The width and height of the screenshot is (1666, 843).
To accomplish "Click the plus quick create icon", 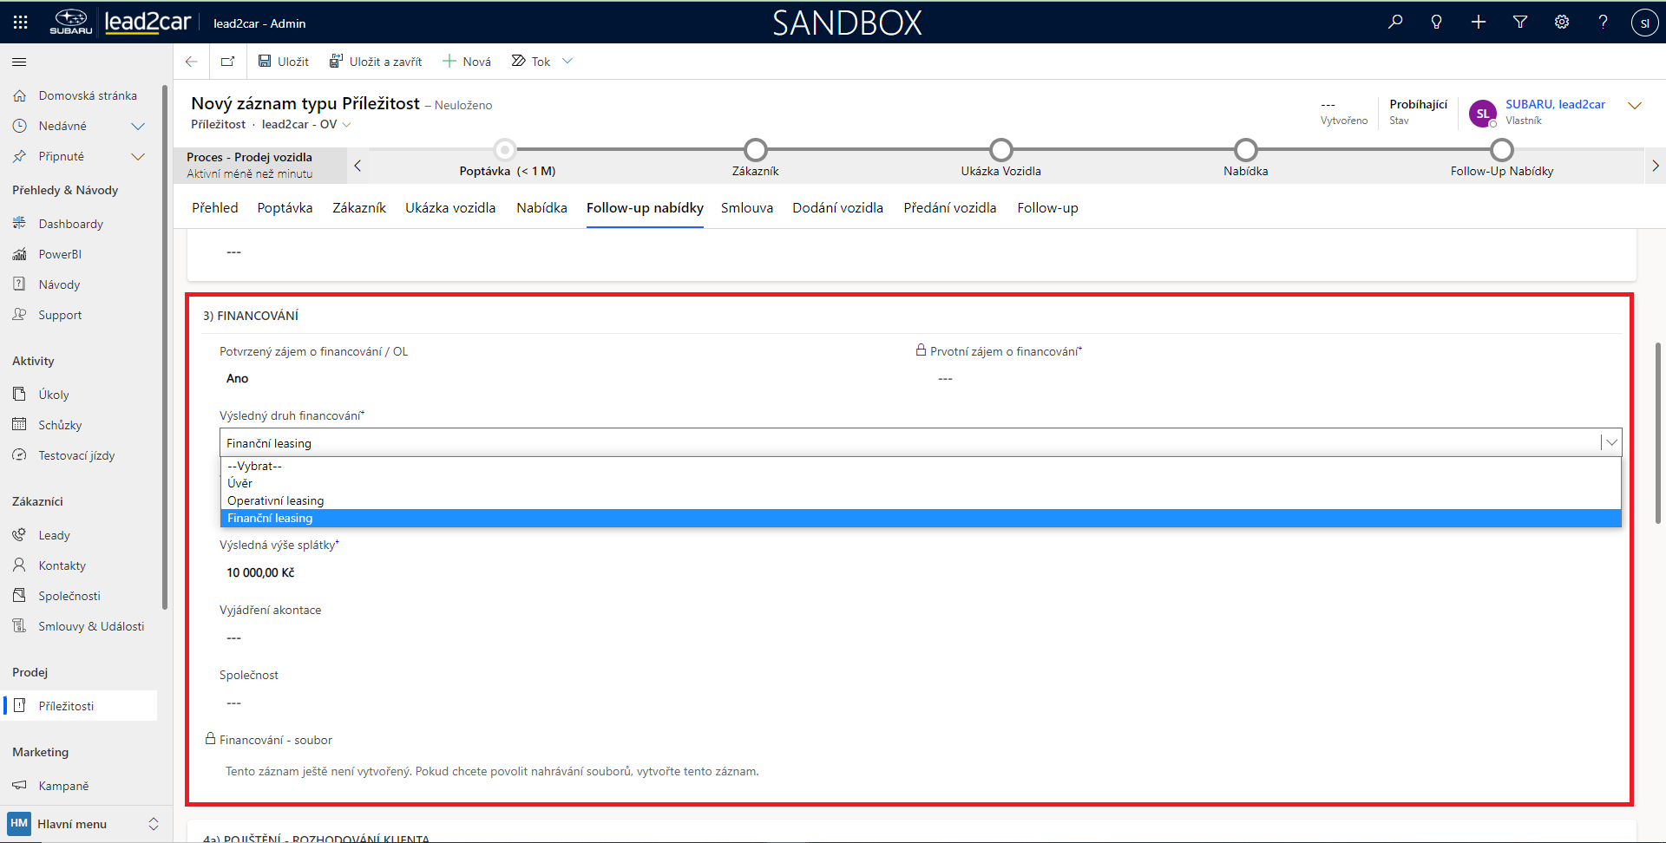I will (x=1479, y=23).
